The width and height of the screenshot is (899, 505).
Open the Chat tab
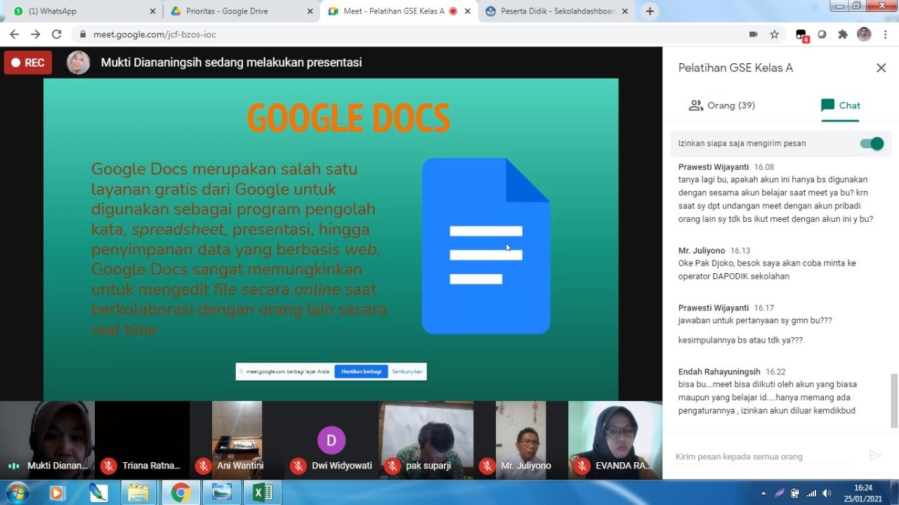click(x=840, y=105)
